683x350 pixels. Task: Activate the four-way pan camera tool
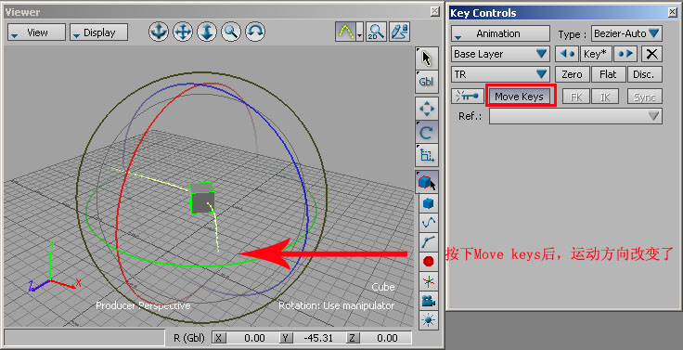pos(183,32)
